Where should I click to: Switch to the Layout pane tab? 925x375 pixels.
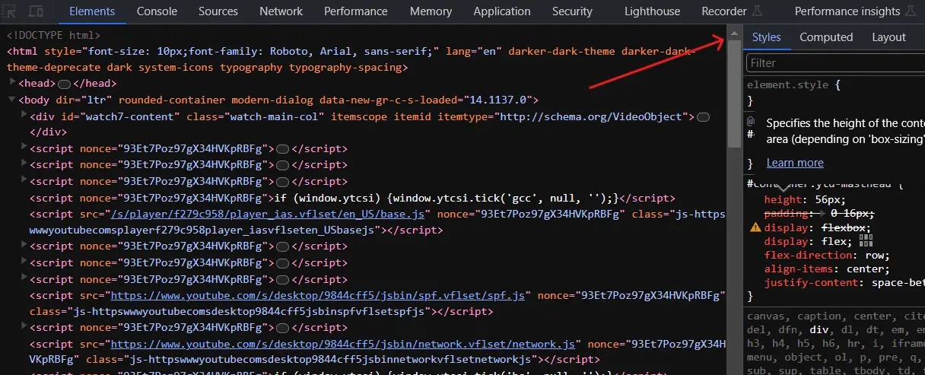coord(888,37)
